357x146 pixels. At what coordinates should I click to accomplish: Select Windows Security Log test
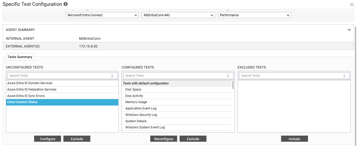pos(177,115)
